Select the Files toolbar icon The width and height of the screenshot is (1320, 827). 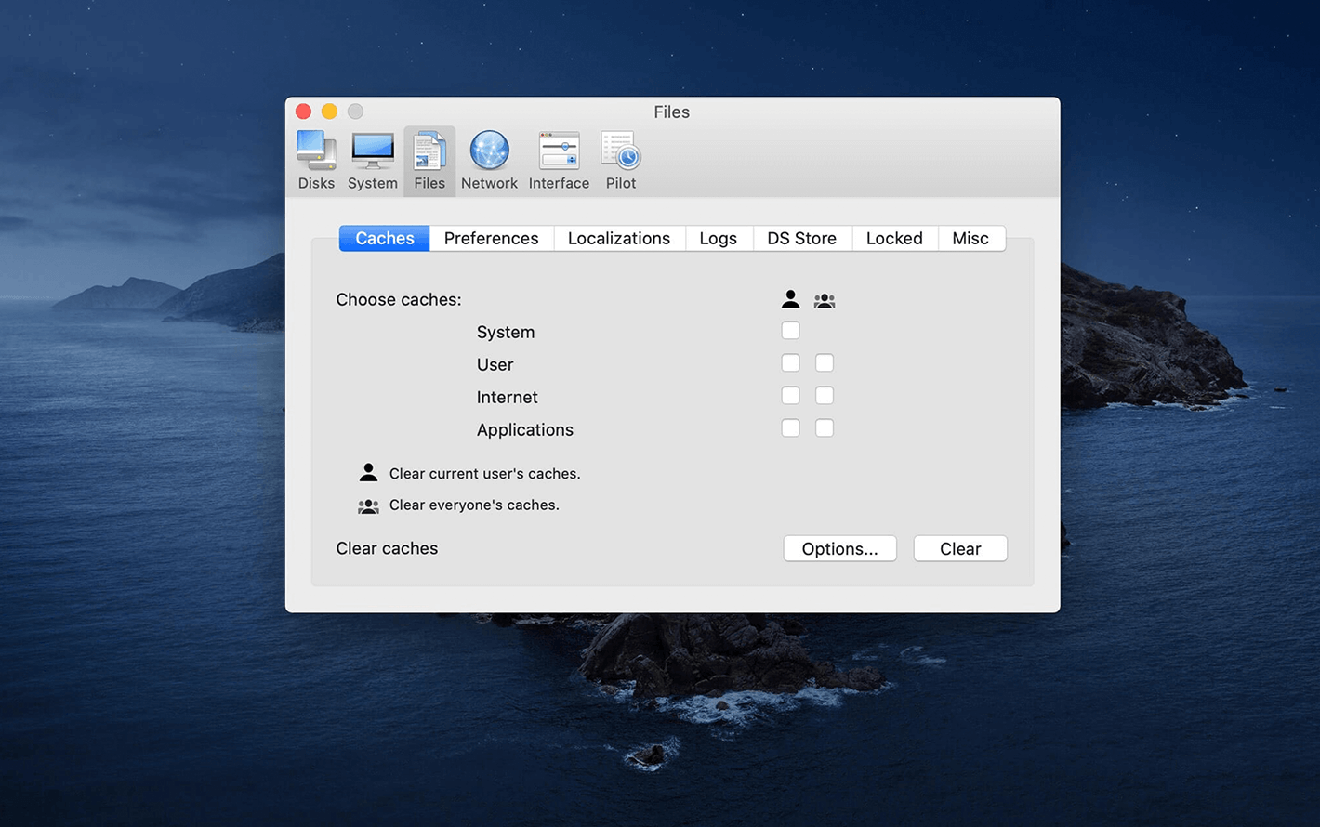point(429,160)
